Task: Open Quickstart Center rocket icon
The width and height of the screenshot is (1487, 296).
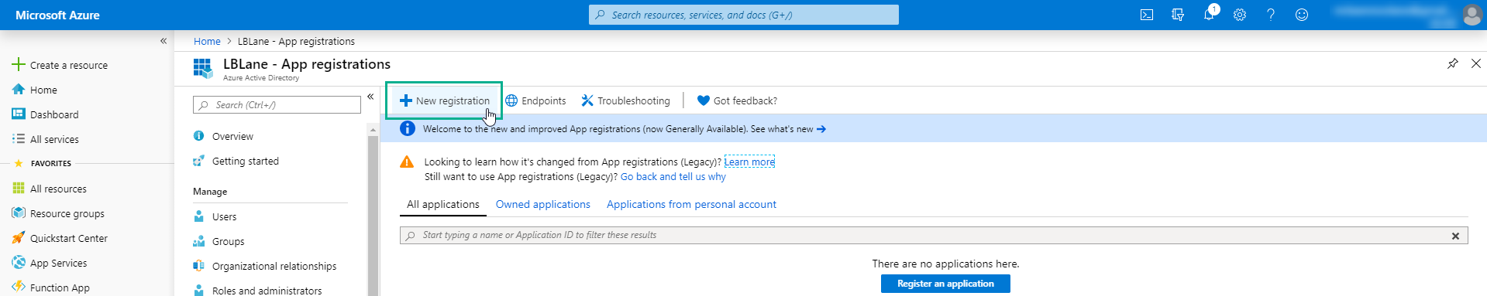Action: 19,237
